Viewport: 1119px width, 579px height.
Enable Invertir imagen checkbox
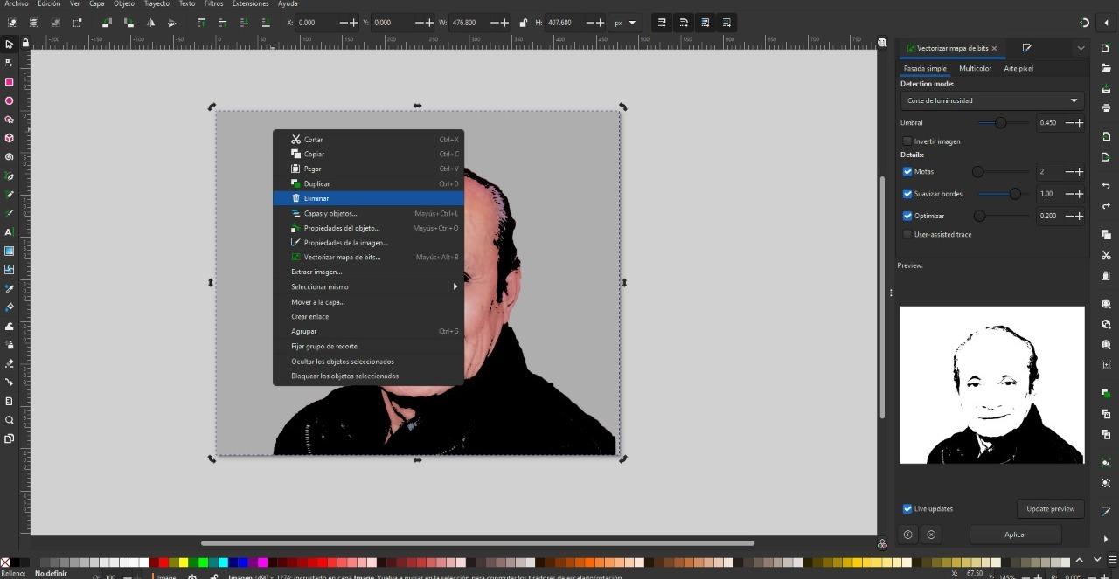coord(907,141)
